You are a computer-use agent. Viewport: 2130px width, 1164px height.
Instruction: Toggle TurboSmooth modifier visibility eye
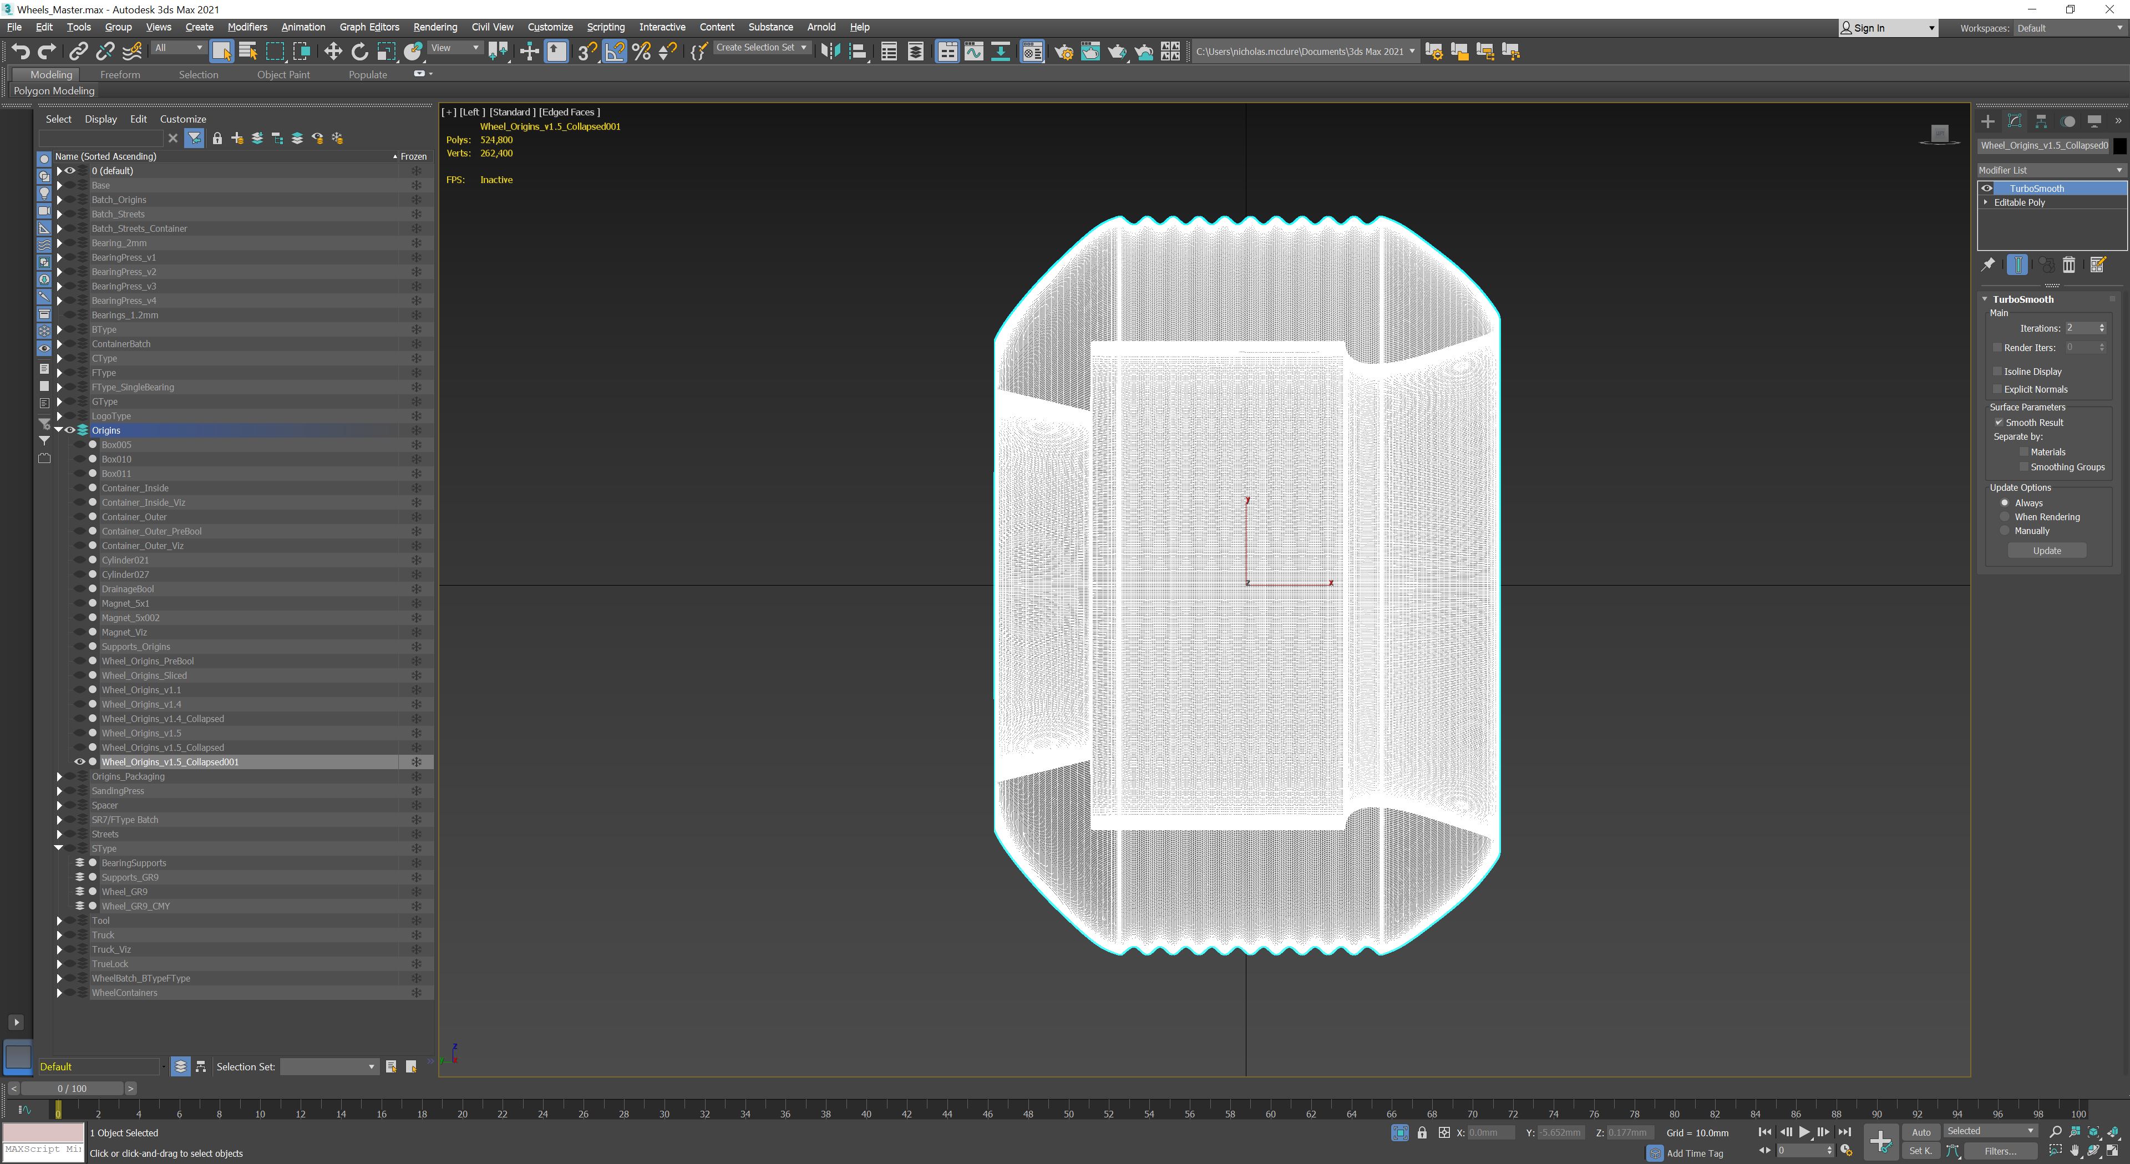pos(1987,189)
